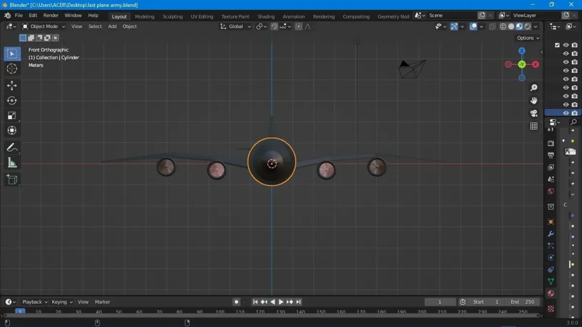Open Physics properties tab
The height and width of the screenshot is (327, 582).
pyautogui.click(x=551, y=258)
